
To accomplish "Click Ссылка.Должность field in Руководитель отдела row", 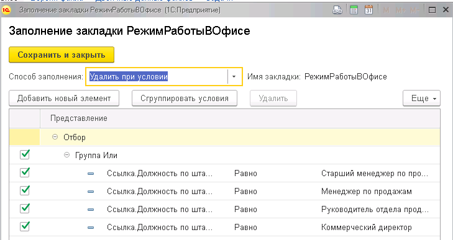I will pos(160,209).
